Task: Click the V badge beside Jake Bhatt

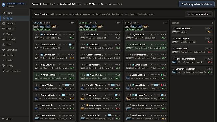Action: (x=87, y=45)
